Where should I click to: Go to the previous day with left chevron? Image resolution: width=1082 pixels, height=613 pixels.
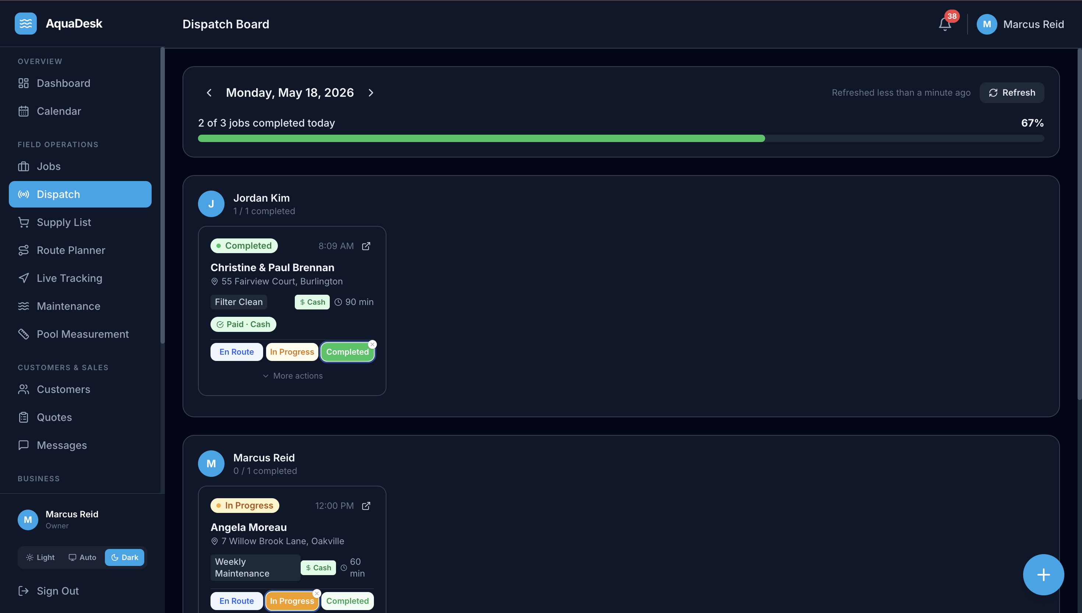pos(209,93)
